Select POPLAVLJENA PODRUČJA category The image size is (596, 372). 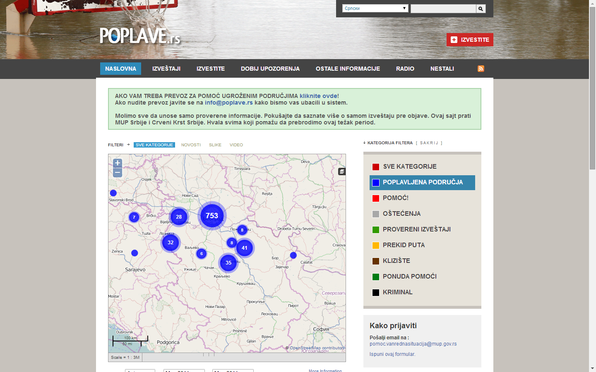422,182
